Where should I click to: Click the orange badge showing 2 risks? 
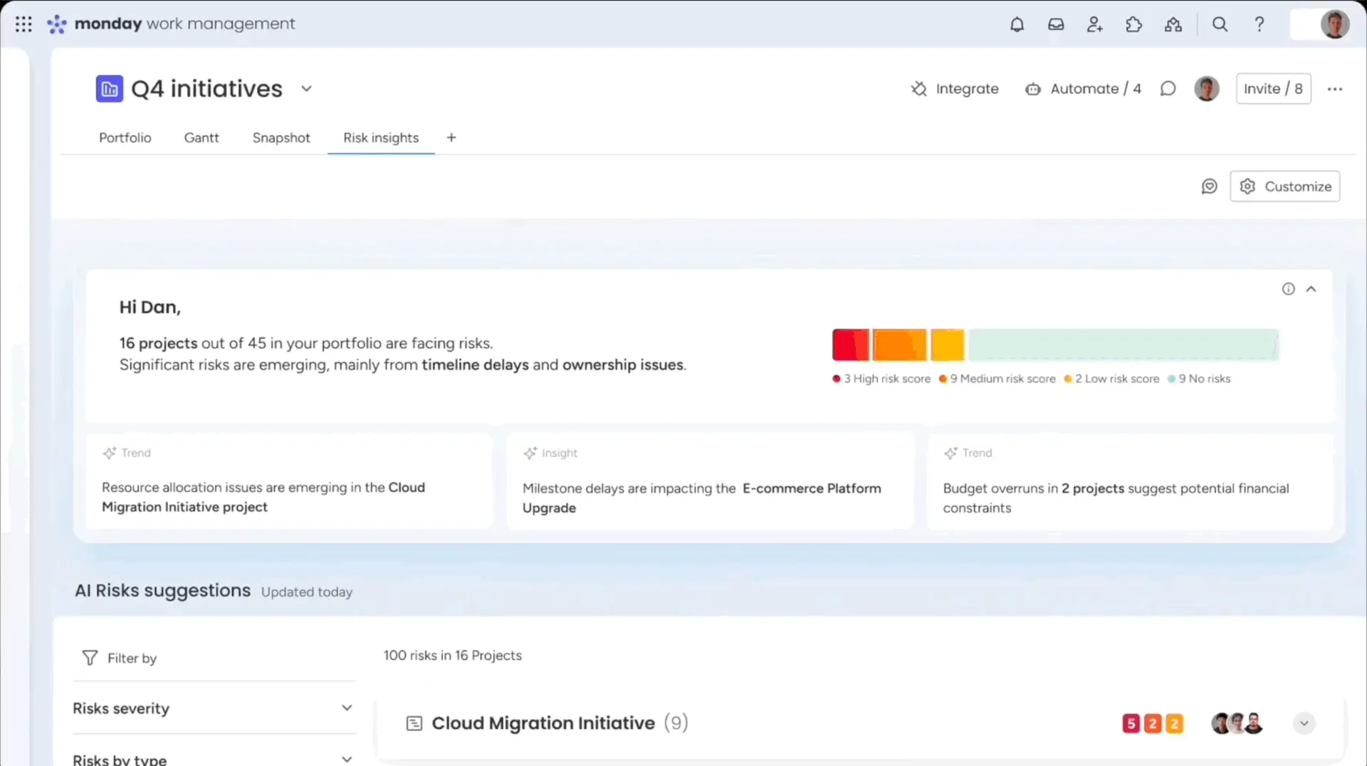(x=1153, y=724)
